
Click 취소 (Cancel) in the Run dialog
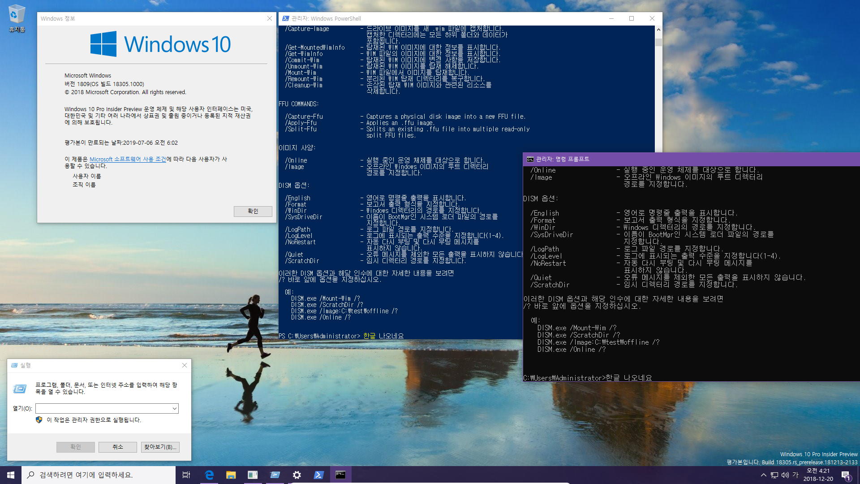[118, 447]
